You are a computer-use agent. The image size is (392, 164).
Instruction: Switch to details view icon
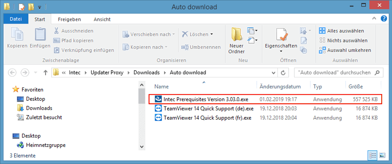[x=372, y=156]
